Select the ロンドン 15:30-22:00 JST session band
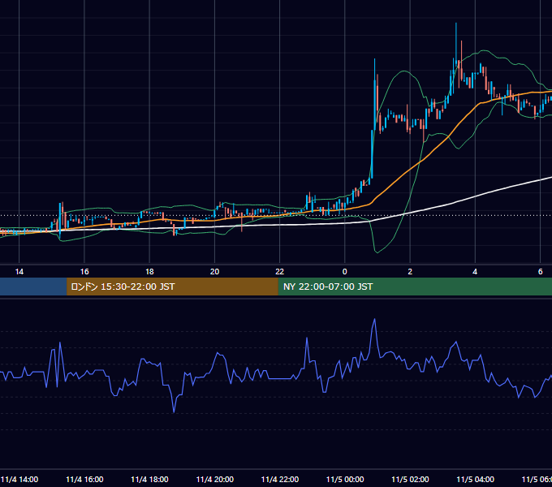Screen dimensions: 552x487 172,287
